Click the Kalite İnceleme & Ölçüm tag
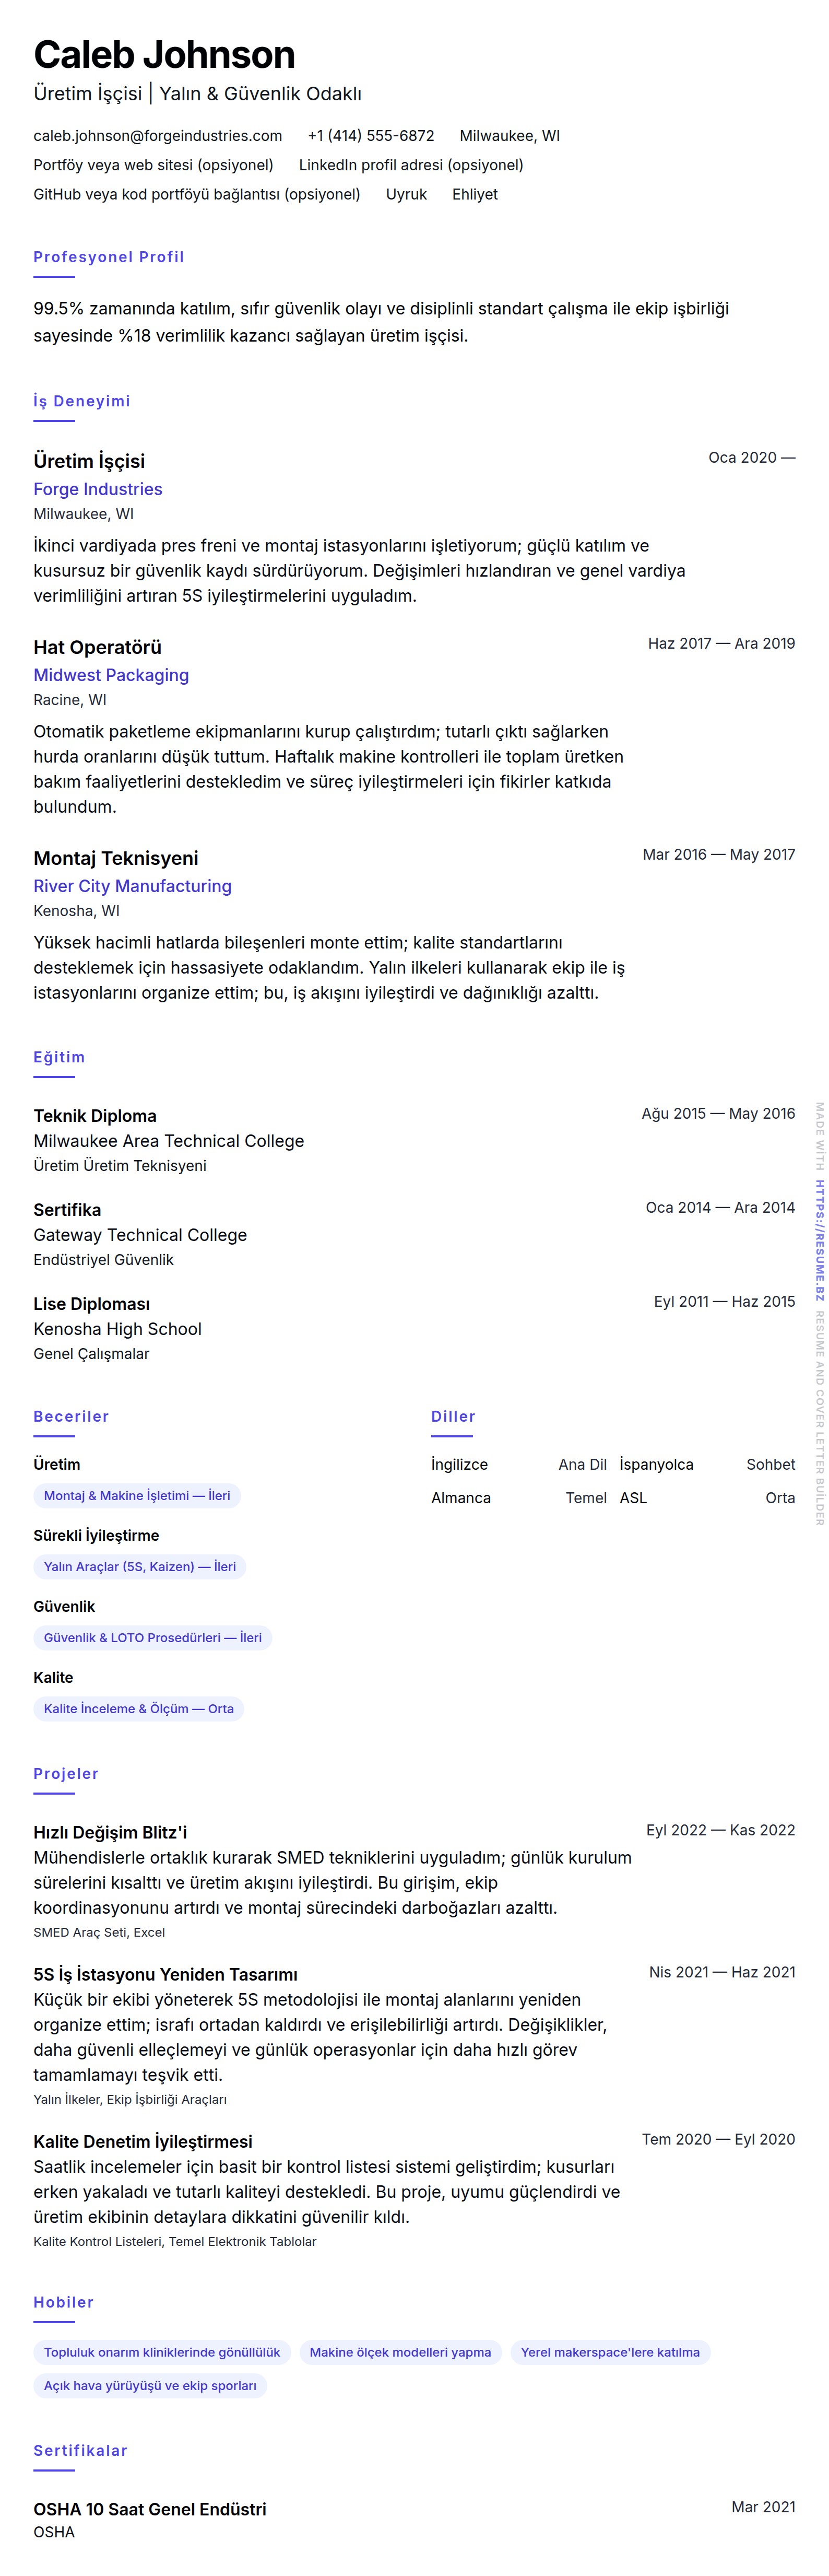Image resolution: width=829 pixels, height=2576 pixels. 139,1709
